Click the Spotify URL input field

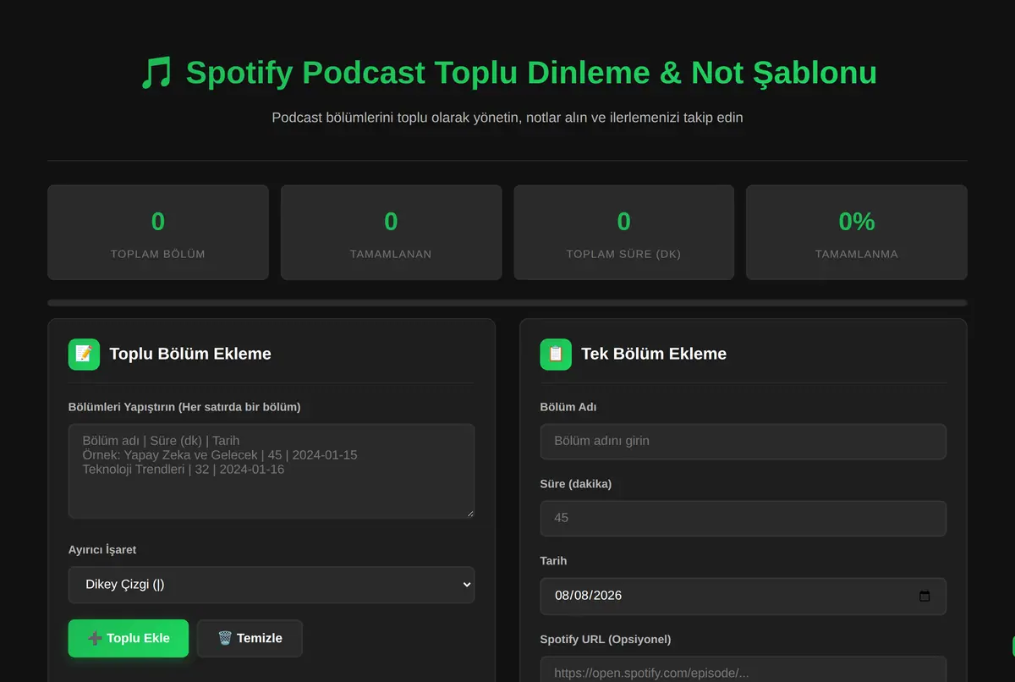[x=743, y=669]
